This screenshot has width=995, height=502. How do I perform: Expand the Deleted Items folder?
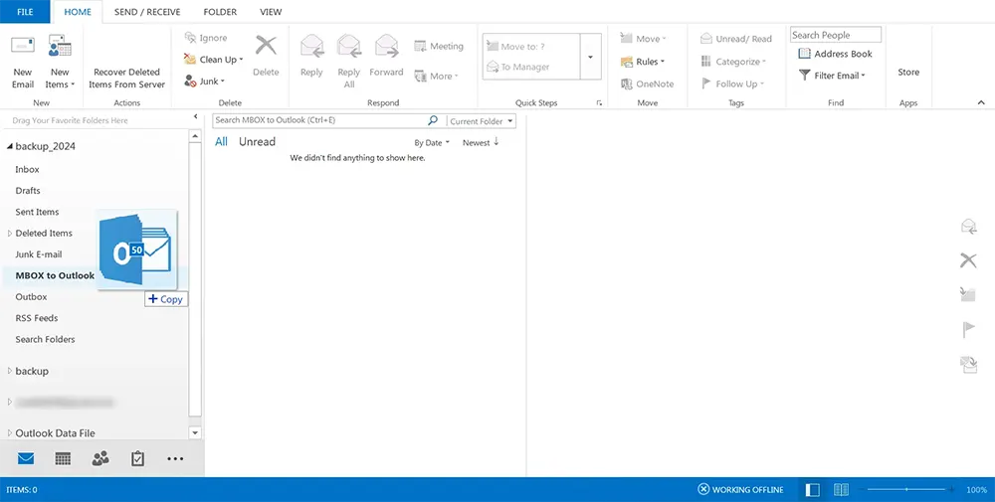tap(10, 234)
